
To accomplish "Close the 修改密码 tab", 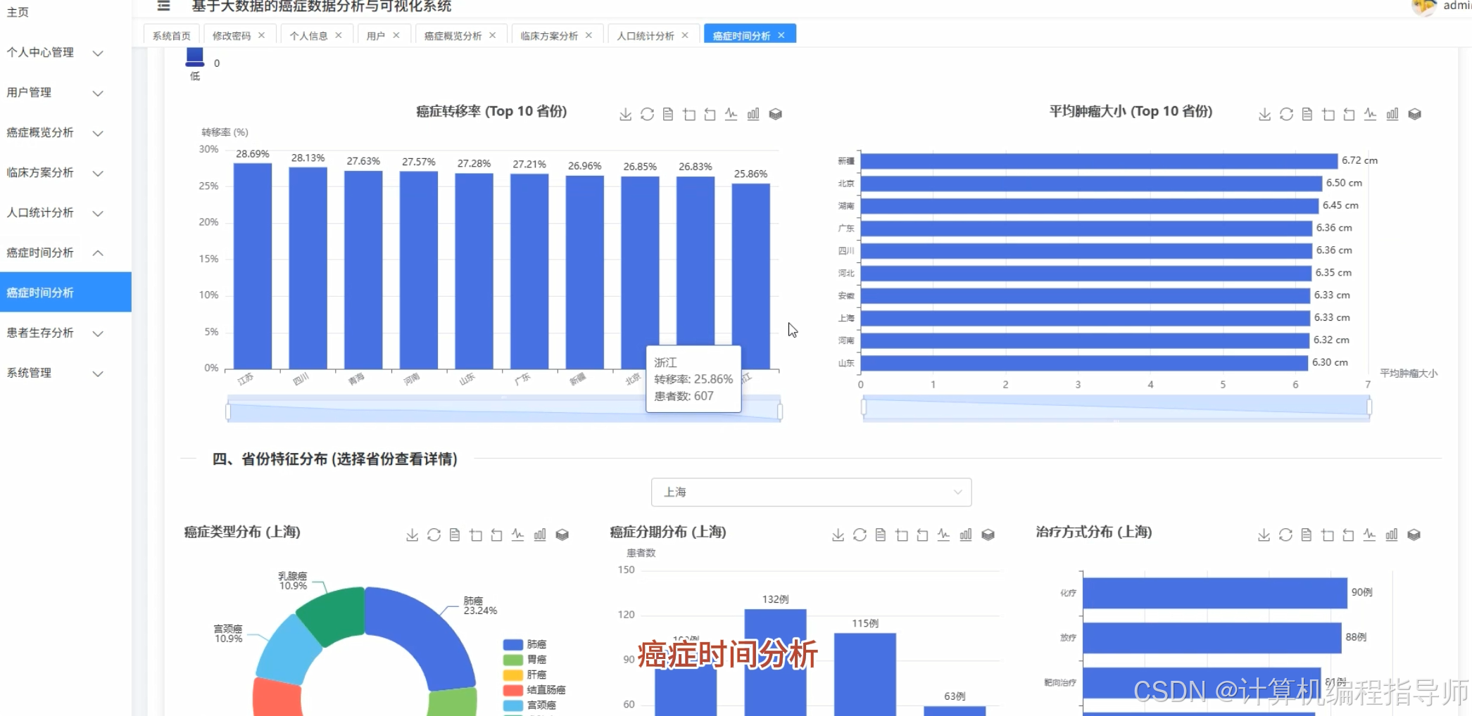I will (261, 34).
